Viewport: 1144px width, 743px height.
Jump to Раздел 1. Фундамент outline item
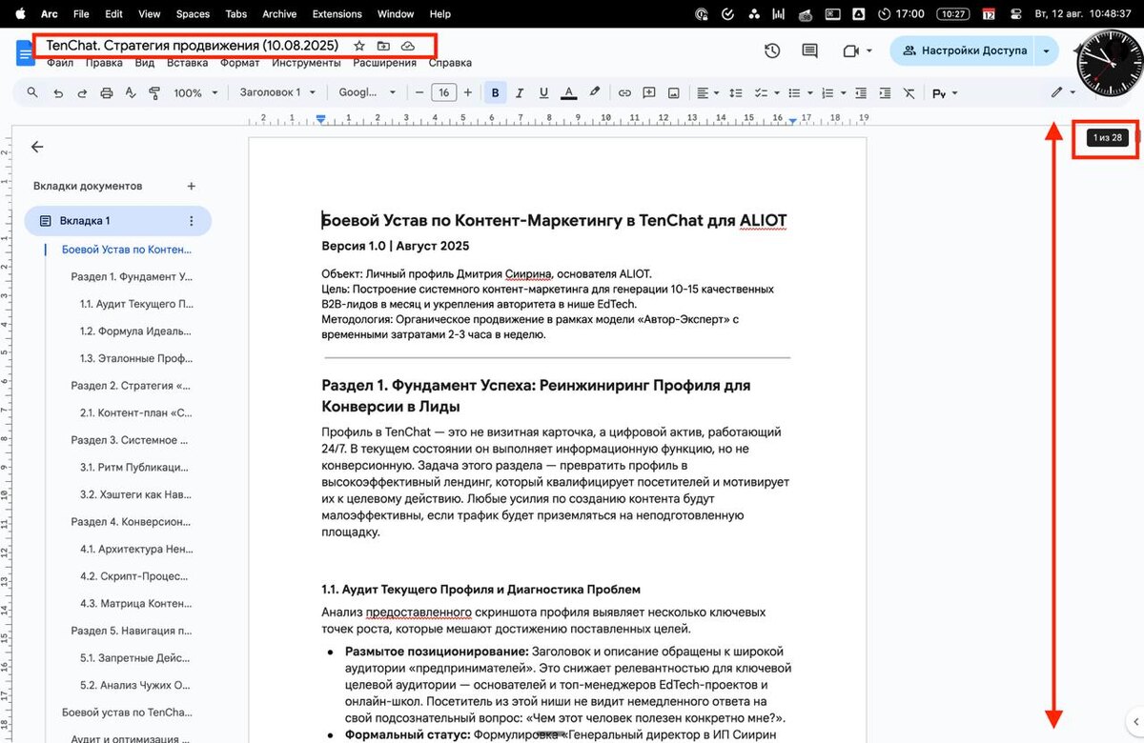point(132,276)
